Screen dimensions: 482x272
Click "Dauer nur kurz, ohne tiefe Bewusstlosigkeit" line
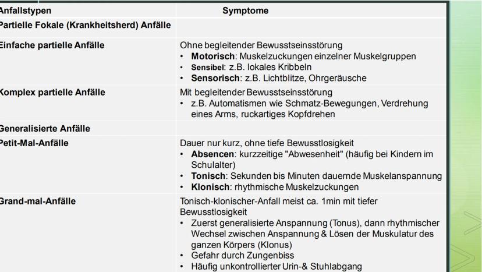click(x=268, y=143)
